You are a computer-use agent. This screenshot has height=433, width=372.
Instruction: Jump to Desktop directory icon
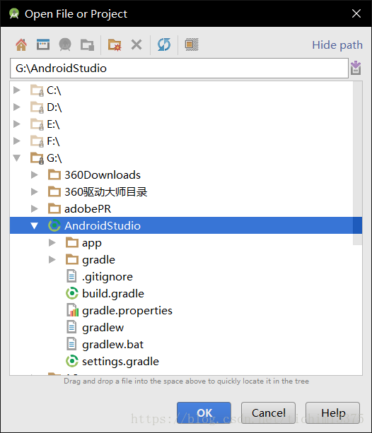pyautogui.click(x=43, y=45)
